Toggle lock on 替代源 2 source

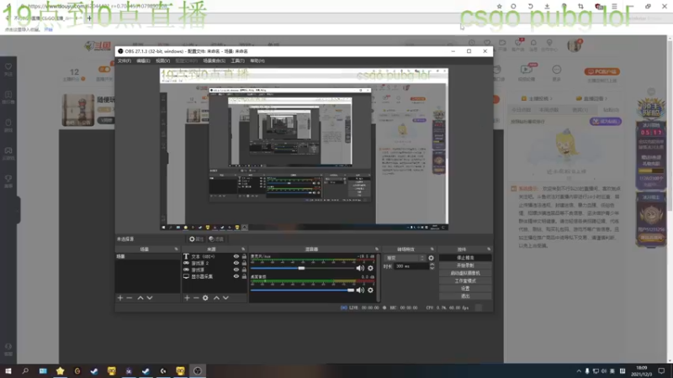tap(244, 263)
